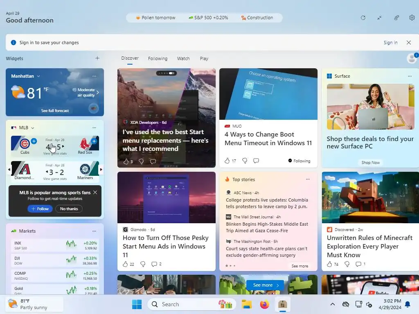Screen dimensions: 419x314
Task: Open the share/connect icon beside settings
Action: coord(396,18)
